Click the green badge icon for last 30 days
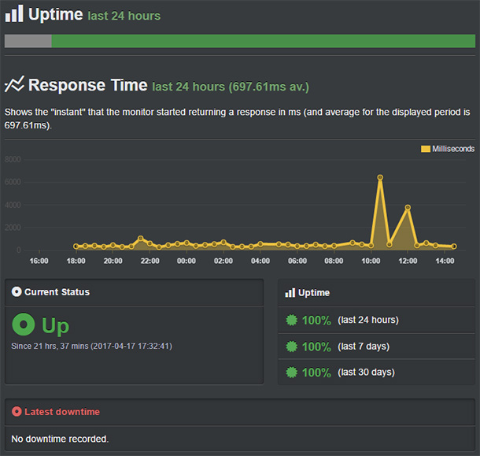The width and height of the screenshot is (480, 456). tap(291, 373)
